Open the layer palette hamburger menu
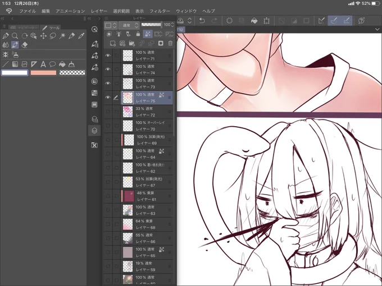 106,19
